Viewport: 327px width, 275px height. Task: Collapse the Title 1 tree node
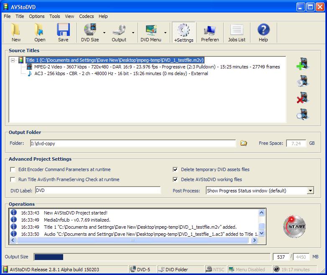click(x=13, y=60)
